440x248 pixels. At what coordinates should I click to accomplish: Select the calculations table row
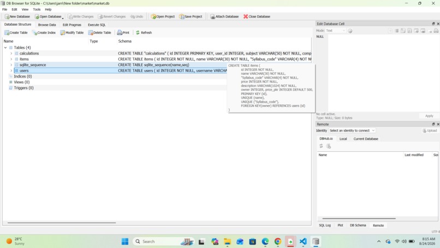coord(157,54)
